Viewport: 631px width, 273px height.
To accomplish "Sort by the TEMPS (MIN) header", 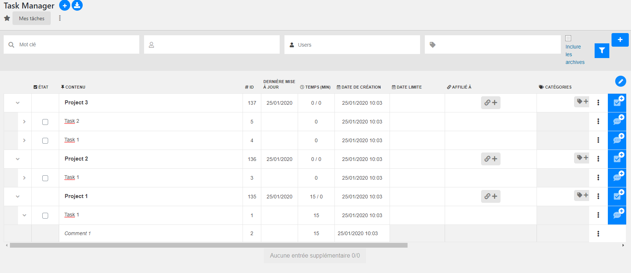I will coord(315,87).
